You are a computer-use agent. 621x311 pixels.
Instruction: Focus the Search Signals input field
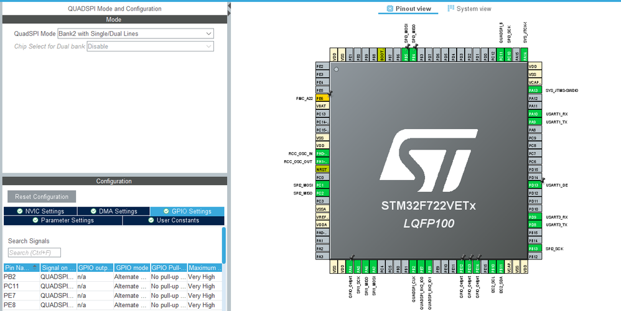tap(34, 253)
